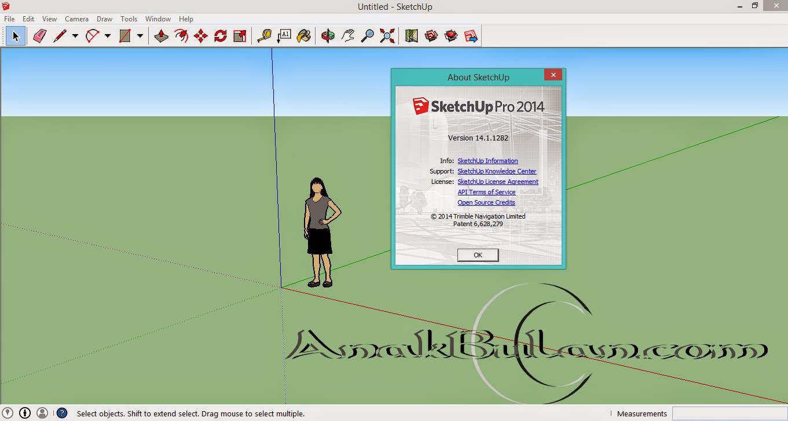Follow the SketchUp Information link
Screen dimensions: 788x421
488,161
